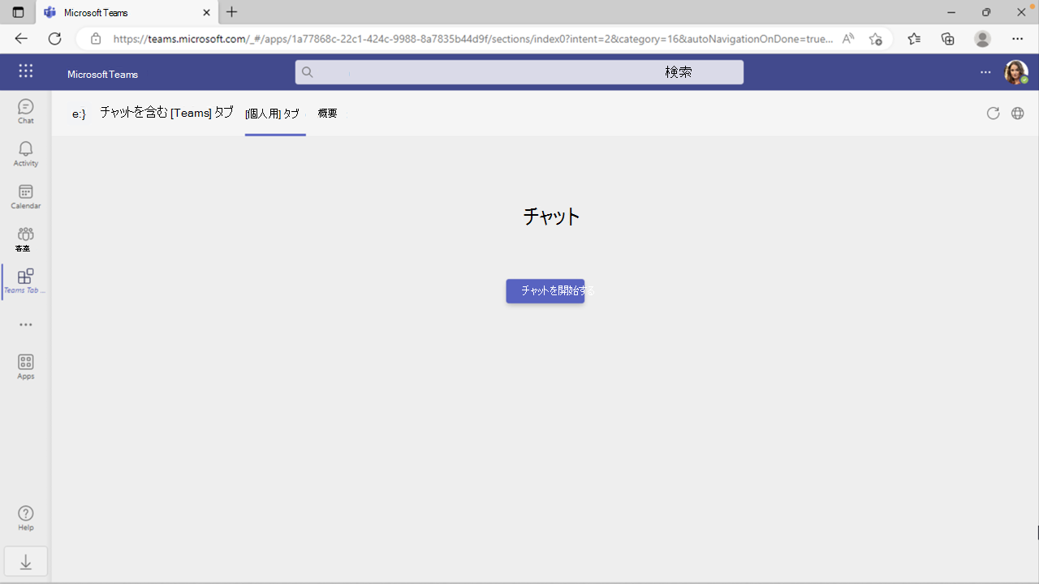Open the Chat icon in the sidebar
The image size is (1039, 584).
point(26,111)
